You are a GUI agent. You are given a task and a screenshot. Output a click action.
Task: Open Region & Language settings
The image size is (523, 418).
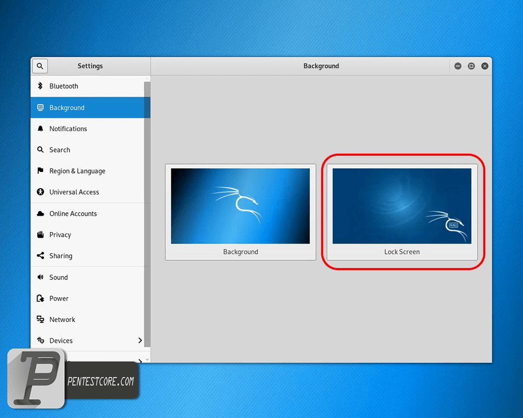87,171
